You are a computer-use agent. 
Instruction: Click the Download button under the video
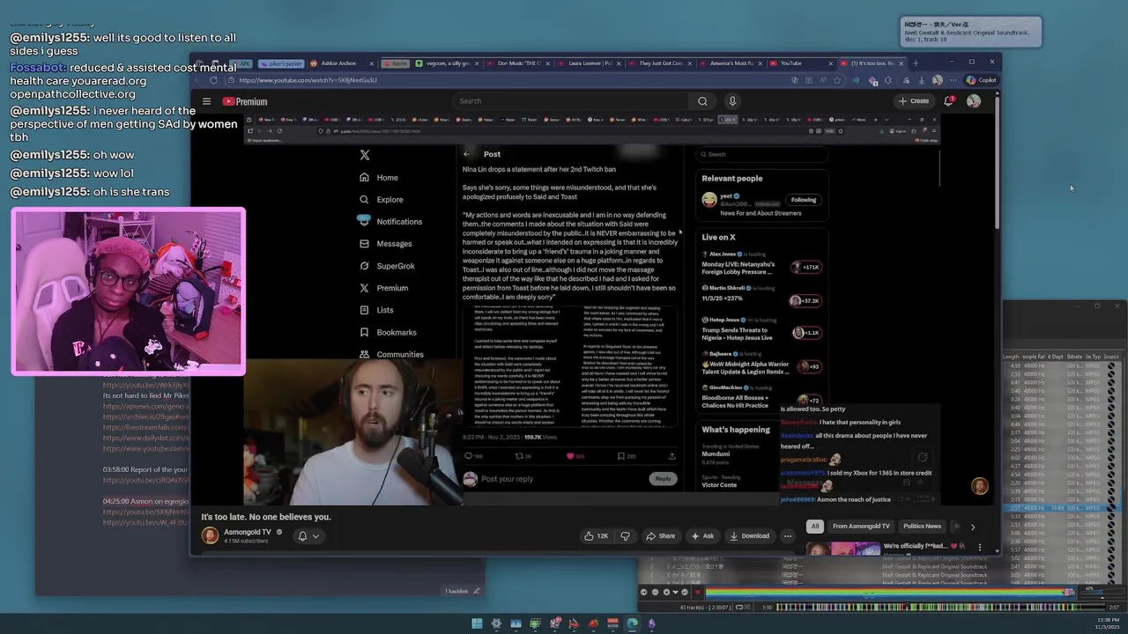[x=750, y=535]
